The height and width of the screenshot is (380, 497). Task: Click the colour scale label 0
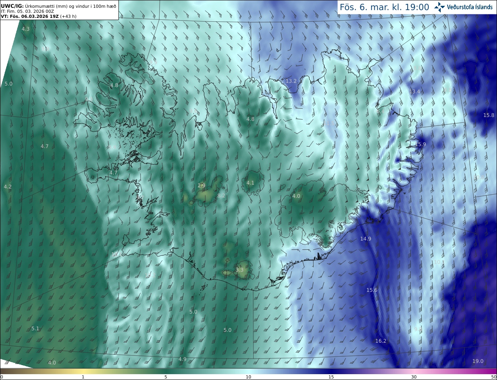[2, 377]
